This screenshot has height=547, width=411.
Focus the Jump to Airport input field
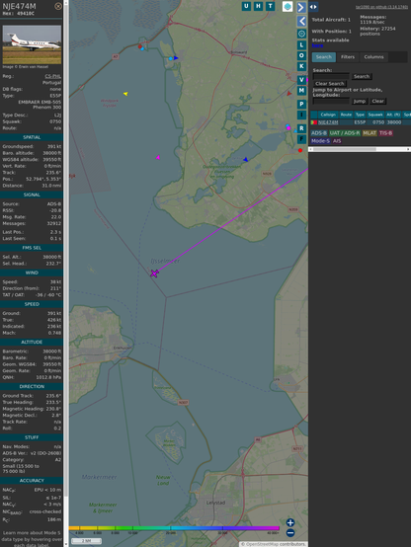point(331,101)
